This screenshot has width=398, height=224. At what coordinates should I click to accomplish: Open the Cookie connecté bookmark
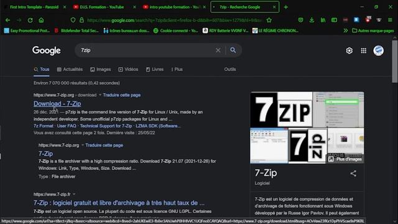(175, 30)
